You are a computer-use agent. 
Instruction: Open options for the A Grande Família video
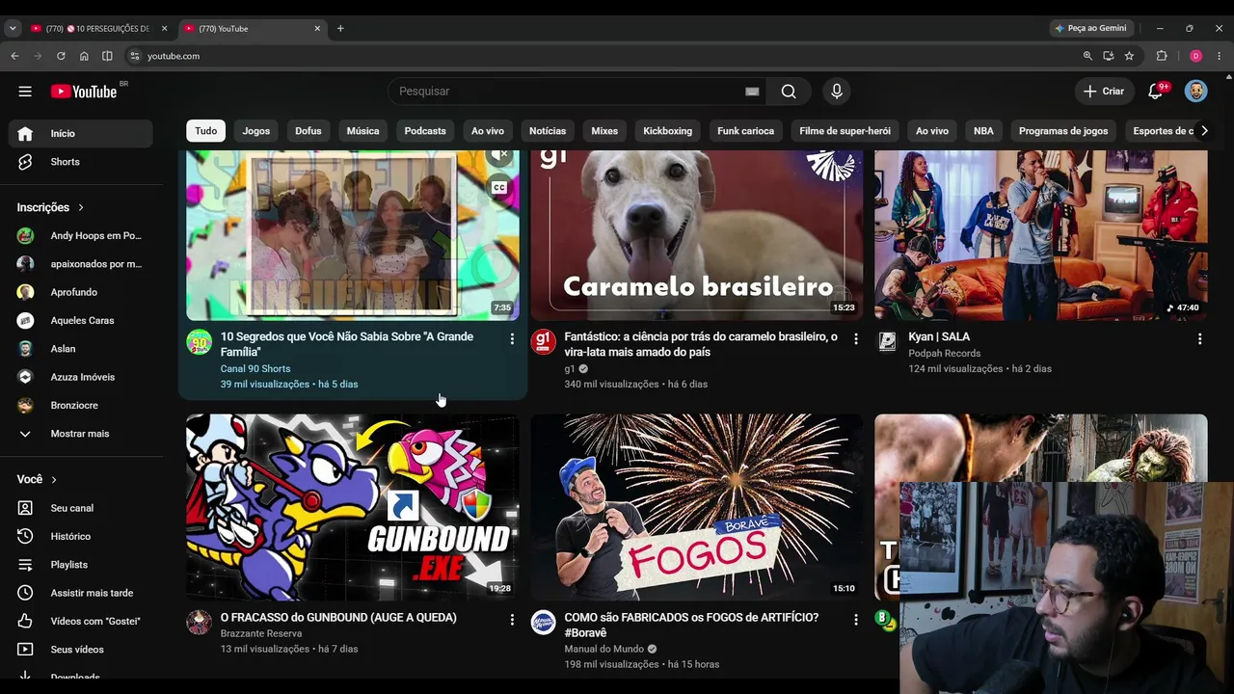click(512, 339)
